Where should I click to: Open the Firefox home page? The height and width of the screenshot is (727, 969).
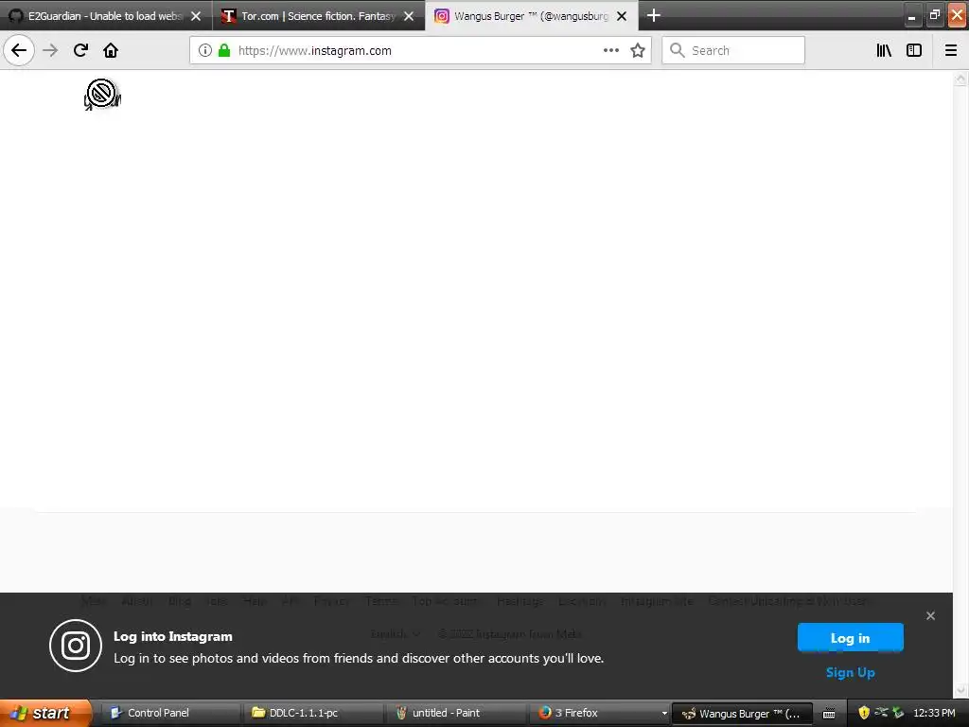[x=111, y=50]
